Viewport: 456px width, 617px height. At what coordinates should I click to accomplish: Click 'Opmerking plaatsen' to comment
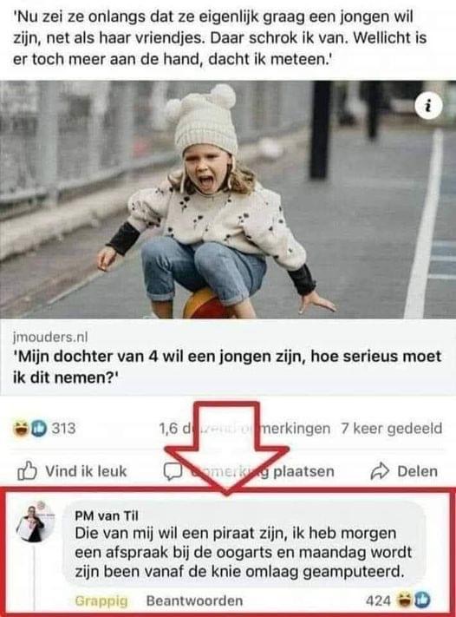(249, 471)
